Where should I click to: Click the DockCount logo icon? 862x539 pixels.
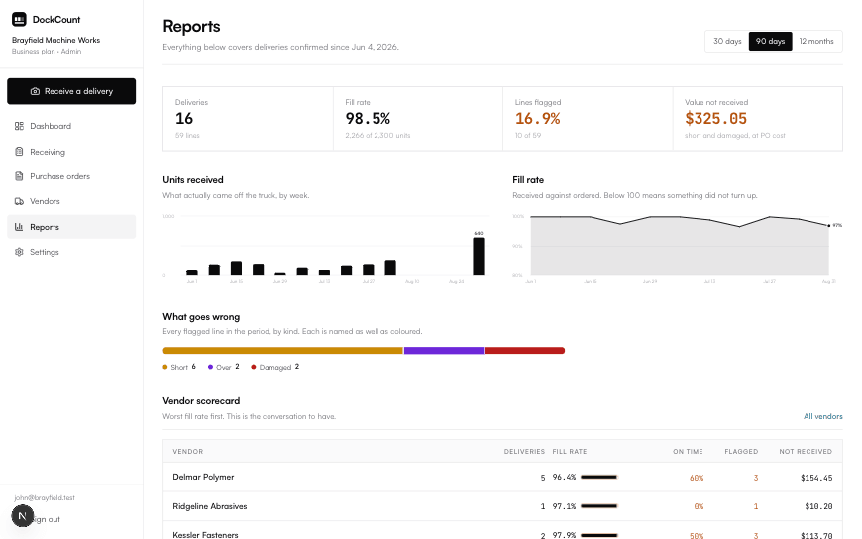pos(19,19)
